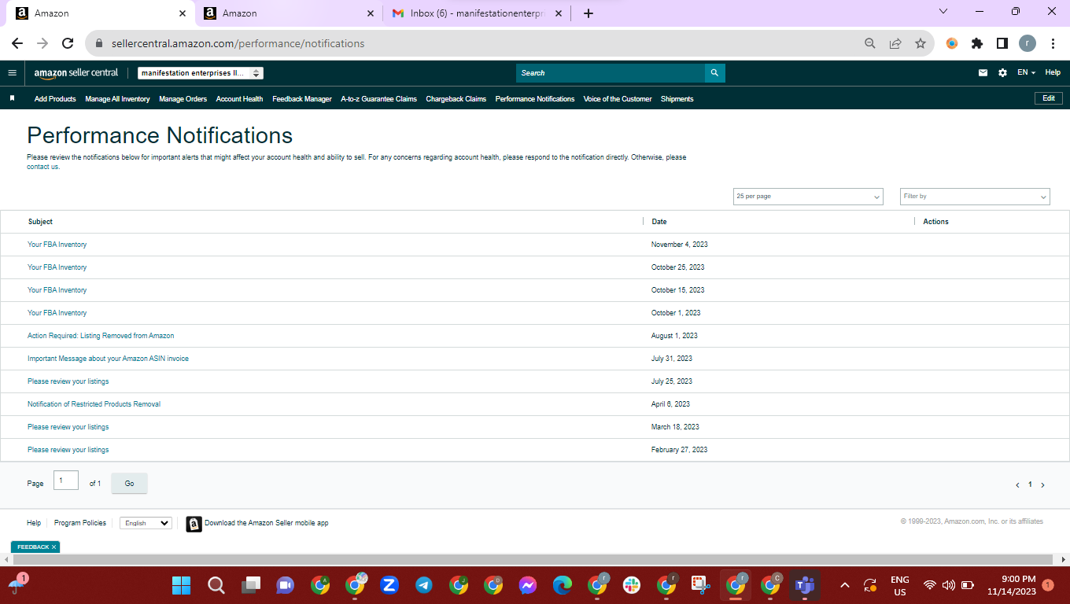Expand the Filter by dropdown
The image size is (1070, 604).
(975, 197)
